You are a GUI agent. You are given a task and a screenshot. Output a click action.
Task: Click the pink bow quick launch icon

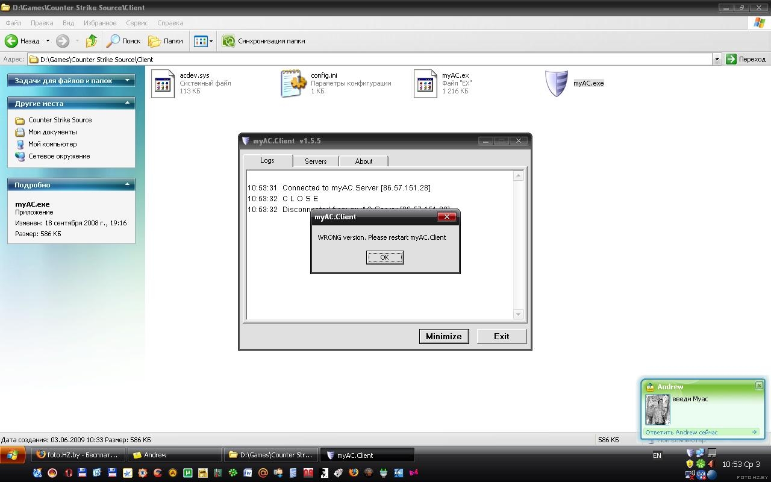pos(413,473)
